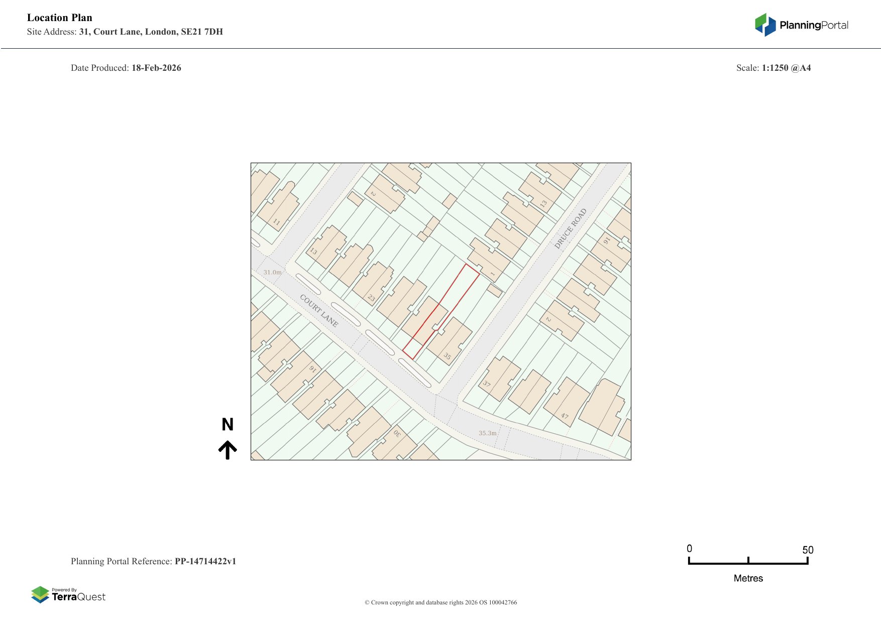The image size is (881, 623).
Task: Click the Druce Road street label
Action: click(571, 228)
